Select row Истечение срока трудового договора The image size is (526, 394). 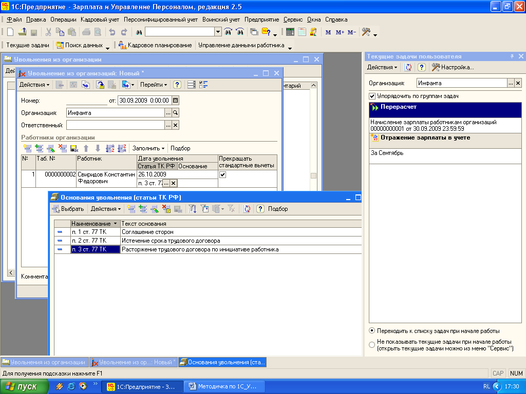[x=208, y=241]
